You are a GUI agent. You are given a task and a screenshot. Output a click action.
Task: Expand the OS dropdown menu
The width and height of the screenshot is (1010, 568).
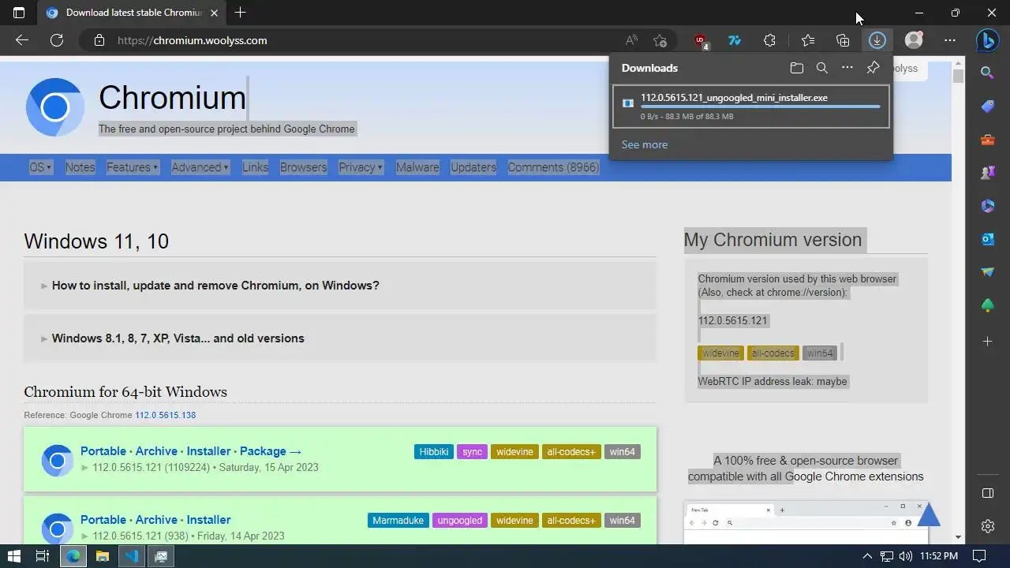point(40,167)
